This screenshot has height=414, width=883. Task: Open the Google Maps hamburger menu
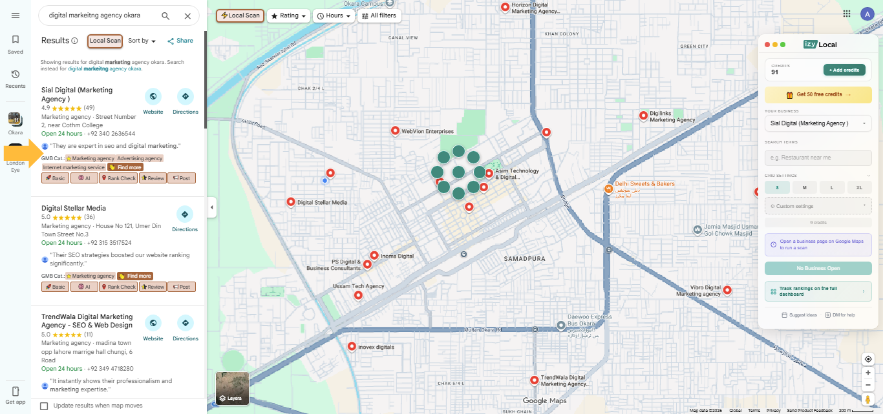coord(16,16)
